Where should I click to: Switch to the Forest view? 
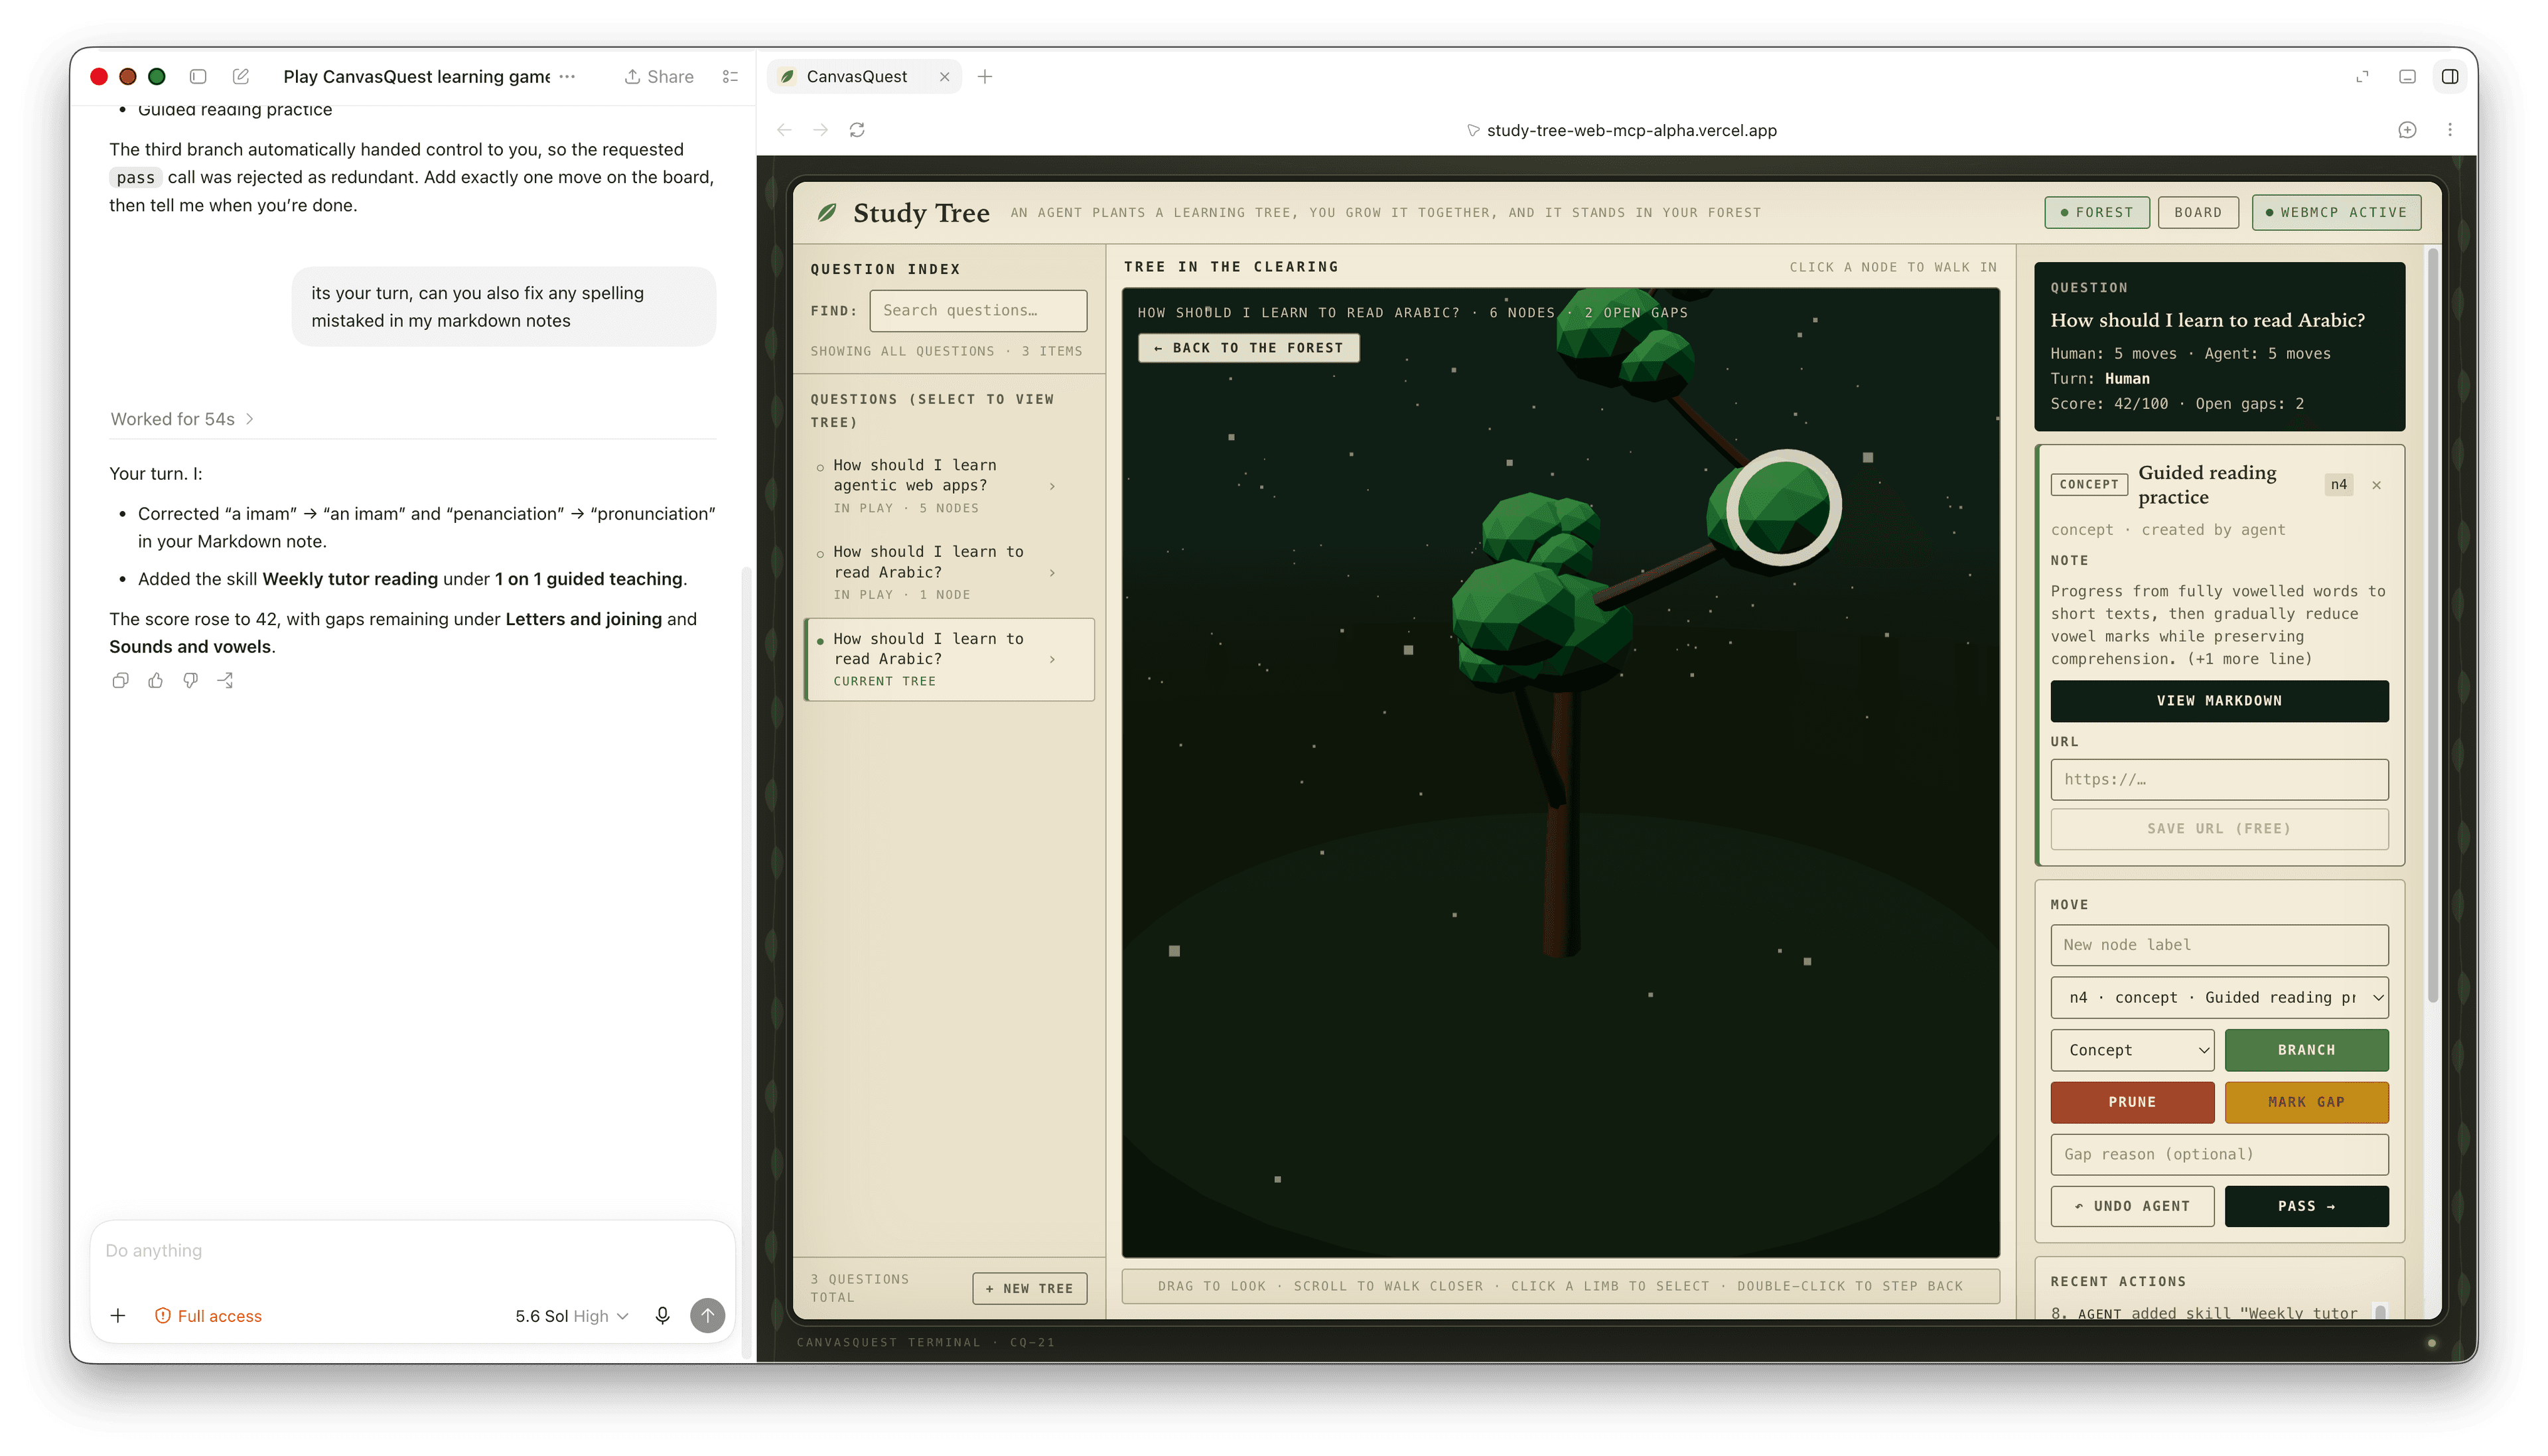click(x=2096, y=212)
